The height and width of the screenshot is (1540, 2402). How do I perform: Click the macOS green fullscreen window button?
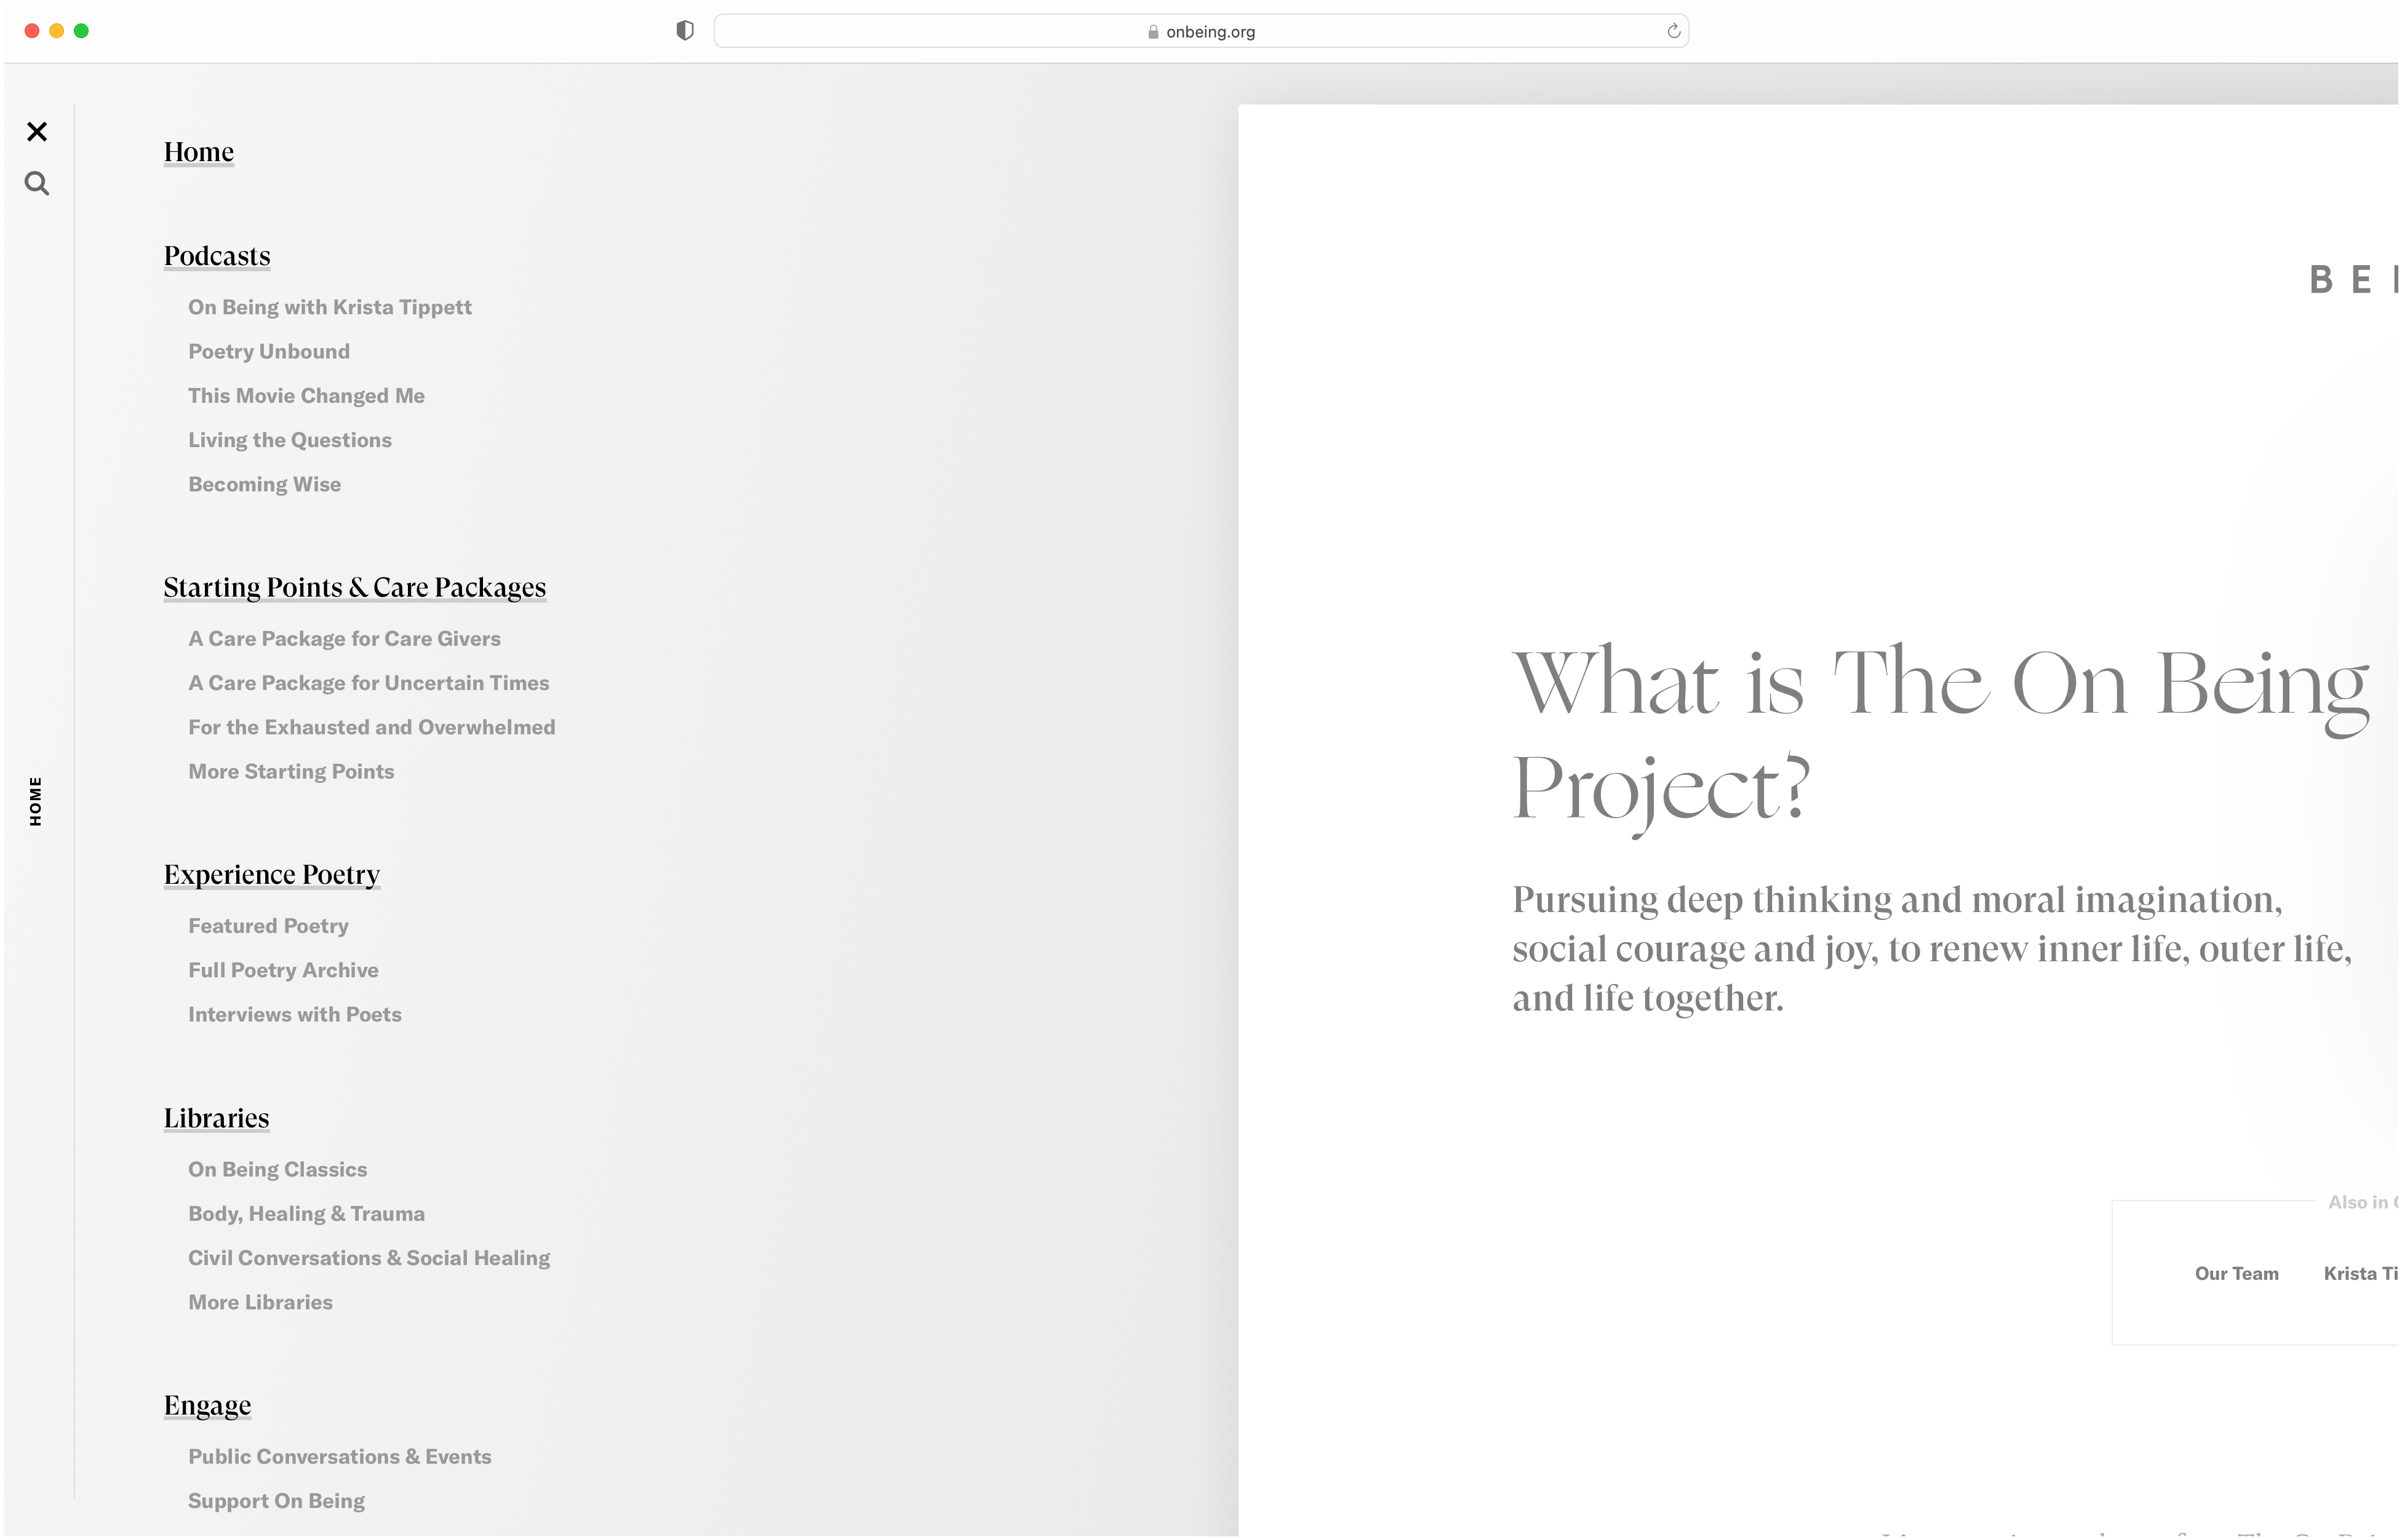coord(82,31)
